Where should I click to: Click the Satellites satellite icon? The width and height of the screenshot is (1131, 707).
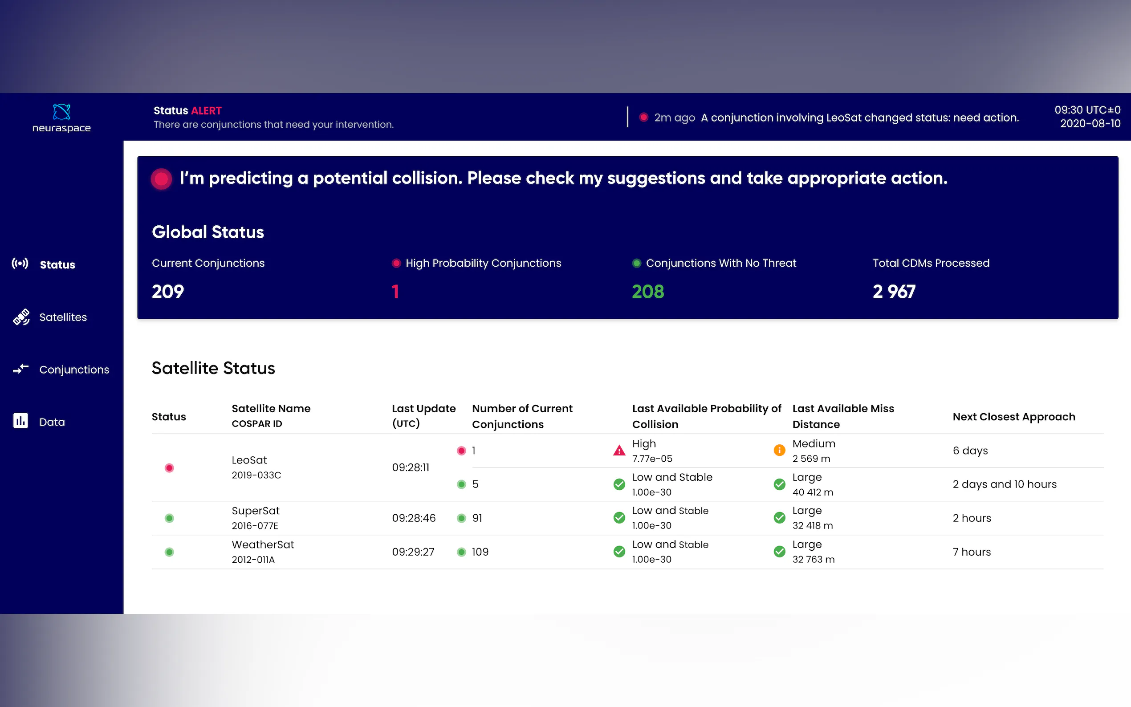(x=21, y=317)
